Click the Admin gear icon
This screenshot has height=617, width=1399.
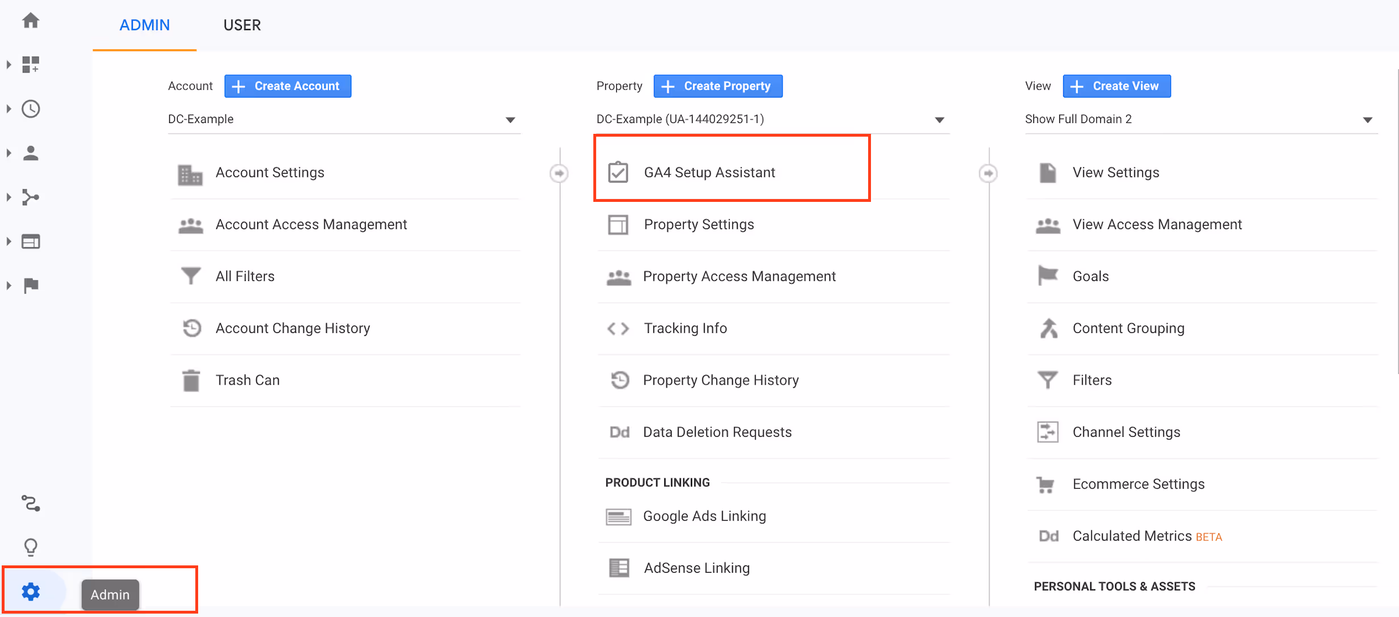coord(31,592)
